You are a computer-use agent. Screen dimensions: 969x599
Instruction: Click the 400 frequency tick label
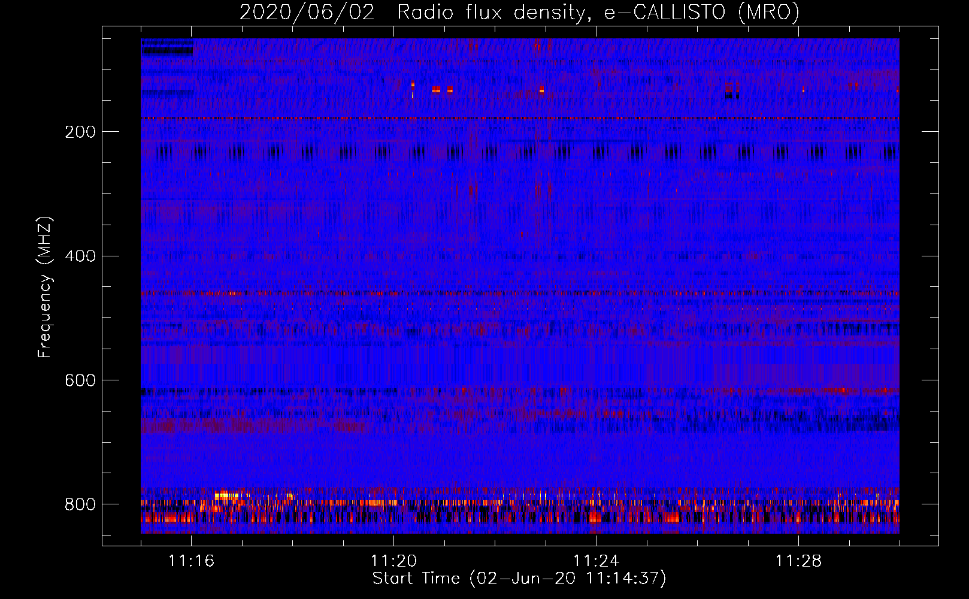(x=80, y=256)
